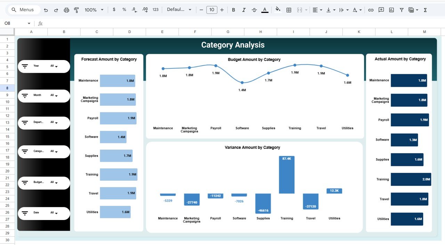Image resolution: width=445 pixels, height=245 pixels.
Task: Click the font size input field
Action: click(211, 10)
